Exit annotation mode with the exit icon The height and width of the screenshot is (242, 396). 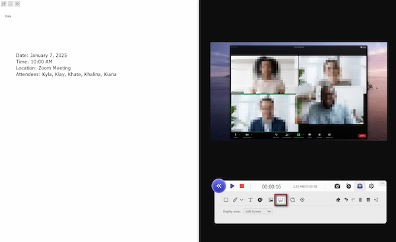[376, 200]
